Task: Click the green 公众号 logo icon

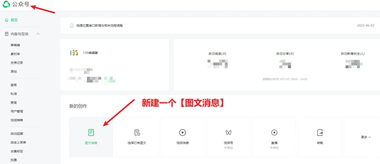Action: tap(7, 4)
